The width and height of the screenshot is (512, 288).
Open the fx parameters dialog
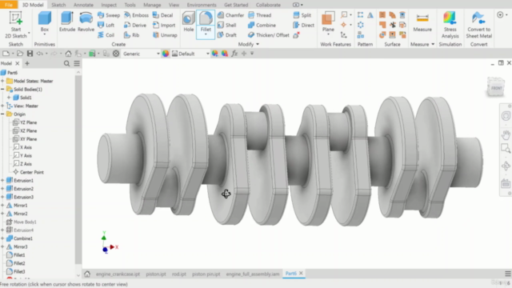[x=234, y=54]
